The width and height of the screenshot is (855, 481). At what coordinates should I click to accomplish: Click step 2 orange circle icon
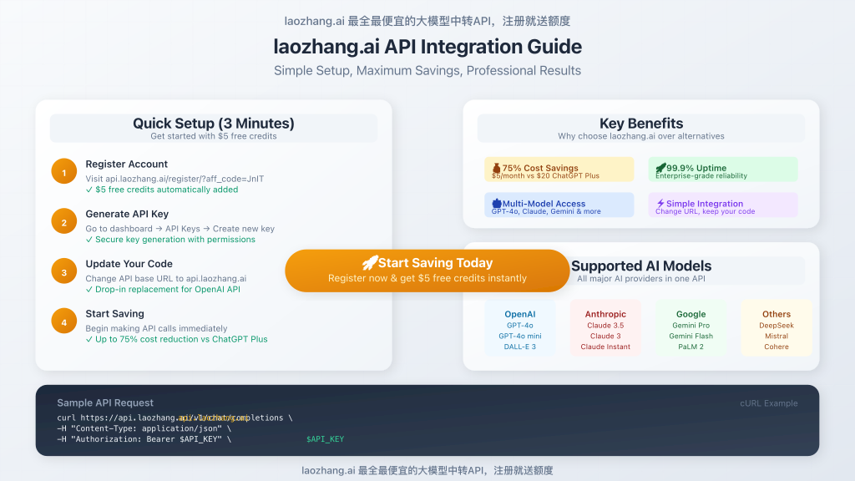[63, 221]
